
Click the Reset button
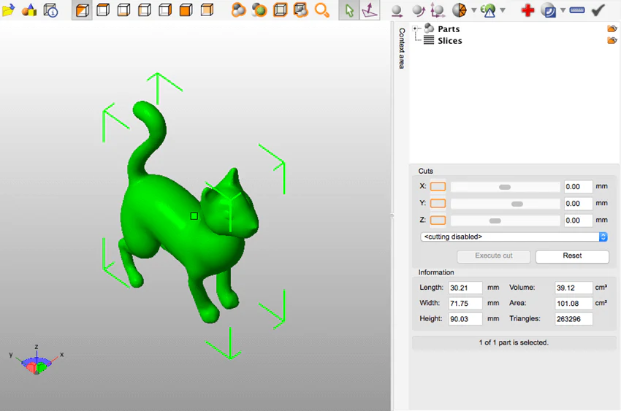(572, 256)
